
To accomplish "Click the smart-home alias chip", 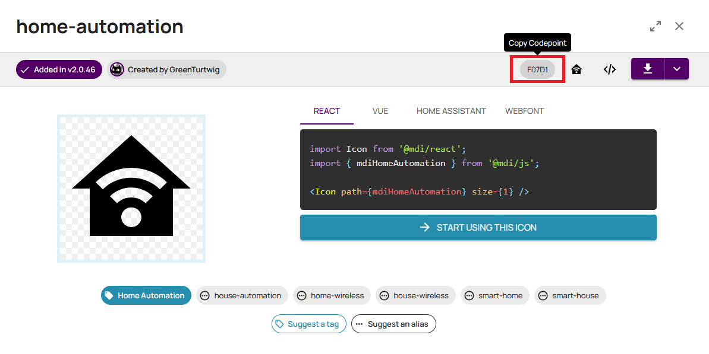I will [x=494, y=295].
